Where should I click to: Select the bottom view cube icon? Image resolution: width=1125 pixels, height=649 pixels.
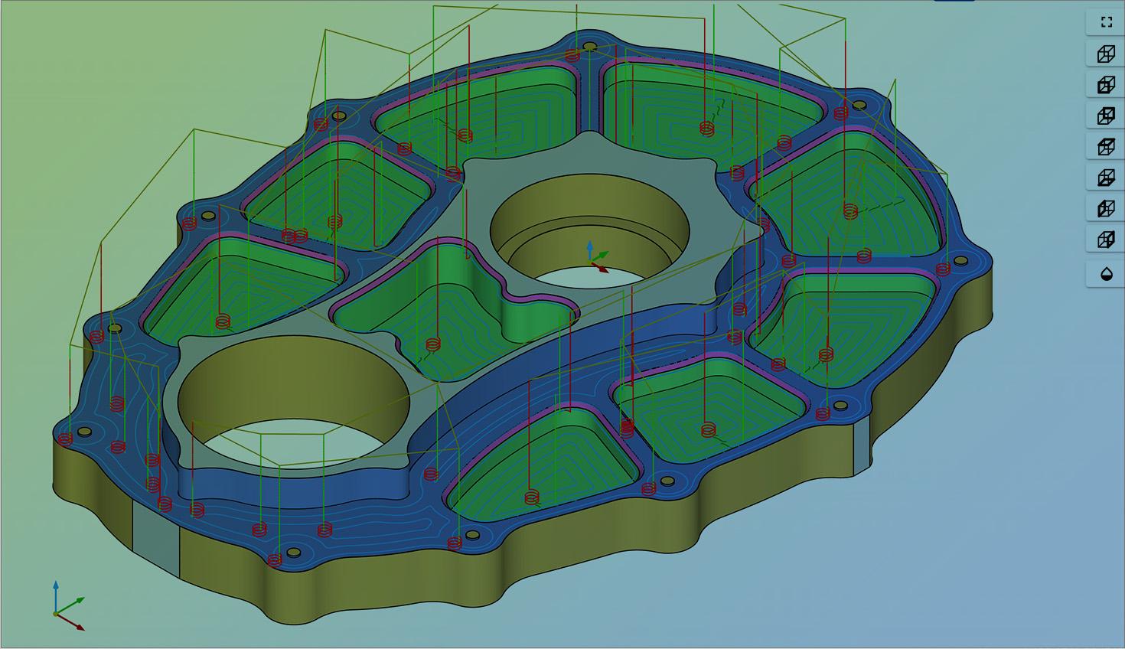click(x=1106, y=178)
